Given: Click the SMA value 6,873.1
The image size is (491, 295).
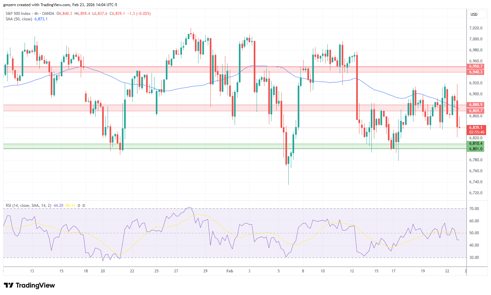Looking at the screenshot, I should 41,19.
